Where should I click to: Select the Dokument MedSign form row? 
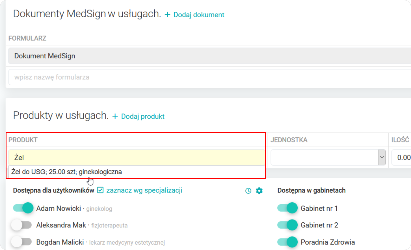[209, 56]
